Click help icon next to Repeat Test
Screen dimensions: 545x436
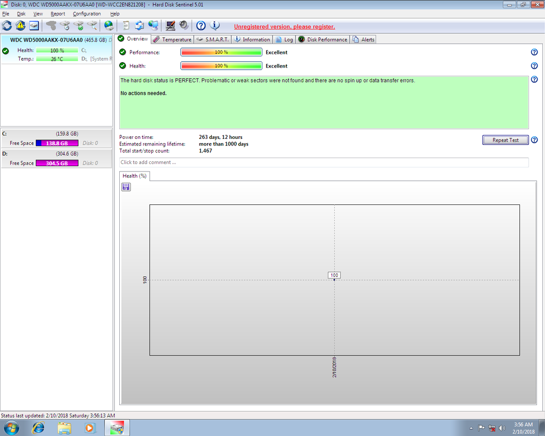click(x=534, y=140)
